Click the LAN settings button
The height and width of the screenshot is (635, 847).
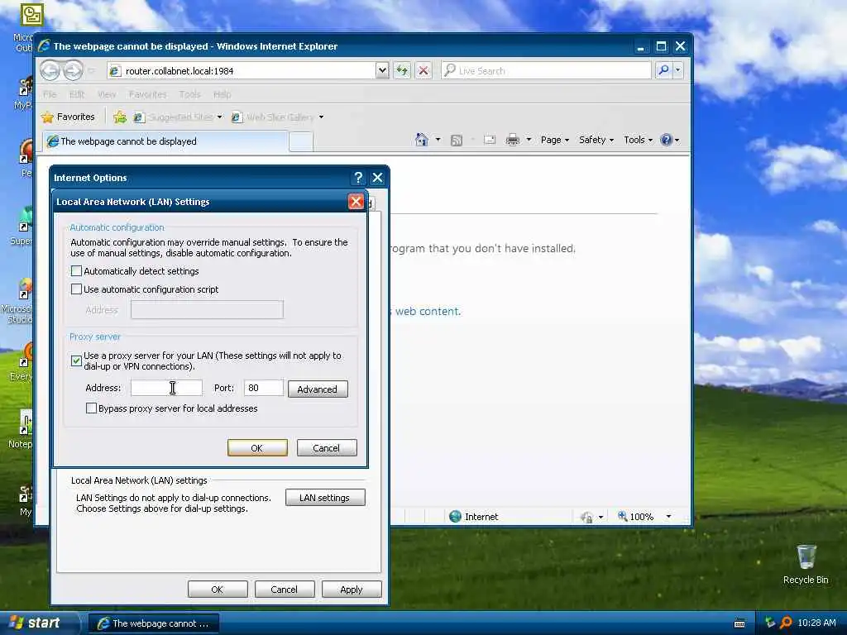coord(324,497)
